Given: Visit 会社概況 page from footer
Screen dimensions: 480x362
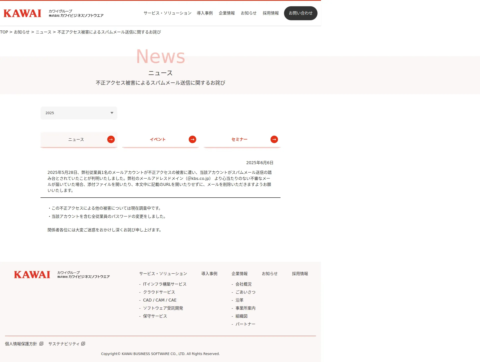Looking at the screenshot, I should (x=243, y=284).
